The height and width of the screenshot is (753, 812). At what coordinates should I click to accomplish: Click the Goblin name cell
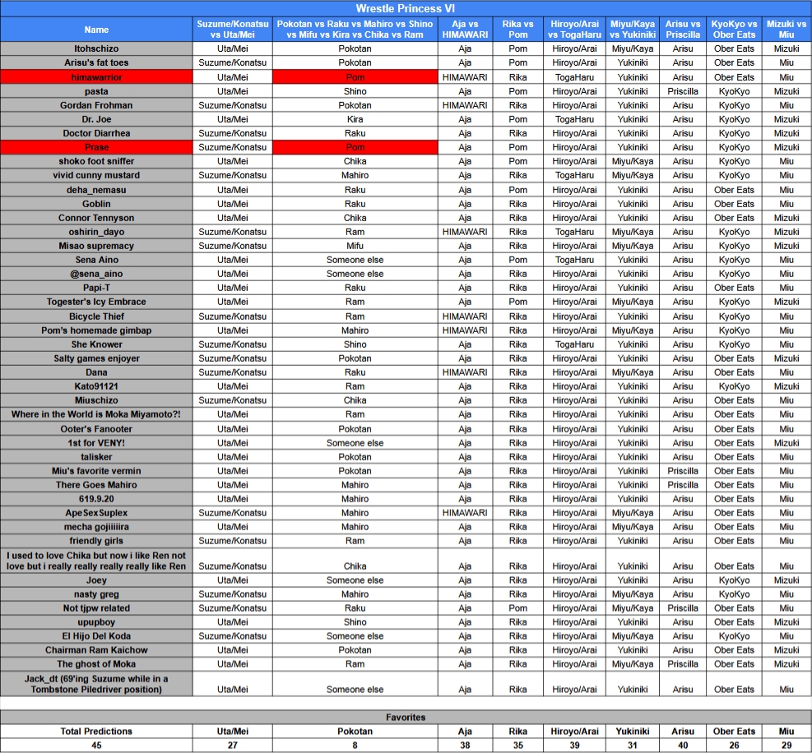pos(96,204)
